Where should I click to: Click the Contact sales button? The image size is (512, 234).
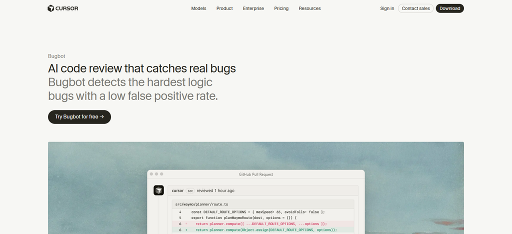pos(415,8)
